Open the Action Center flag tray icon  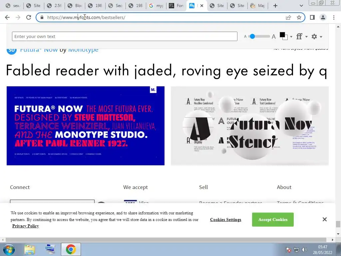288,250
